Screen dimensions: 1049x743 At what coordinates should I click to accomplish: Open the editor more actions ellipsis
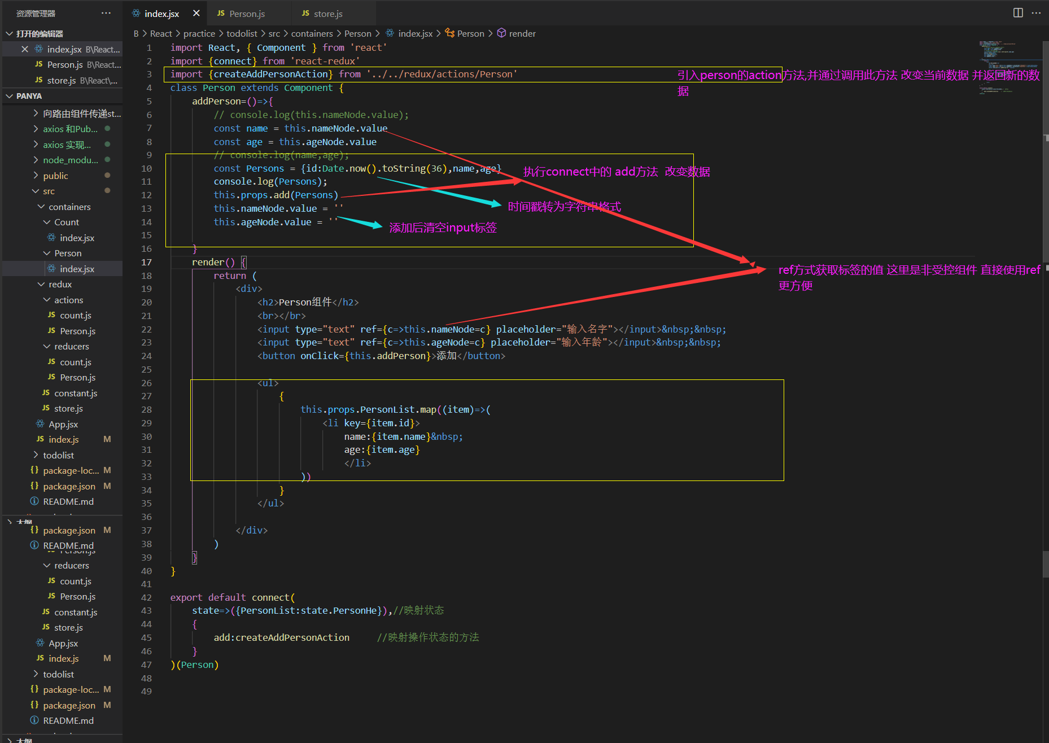pyautogui.click(x=1036, y=13)
